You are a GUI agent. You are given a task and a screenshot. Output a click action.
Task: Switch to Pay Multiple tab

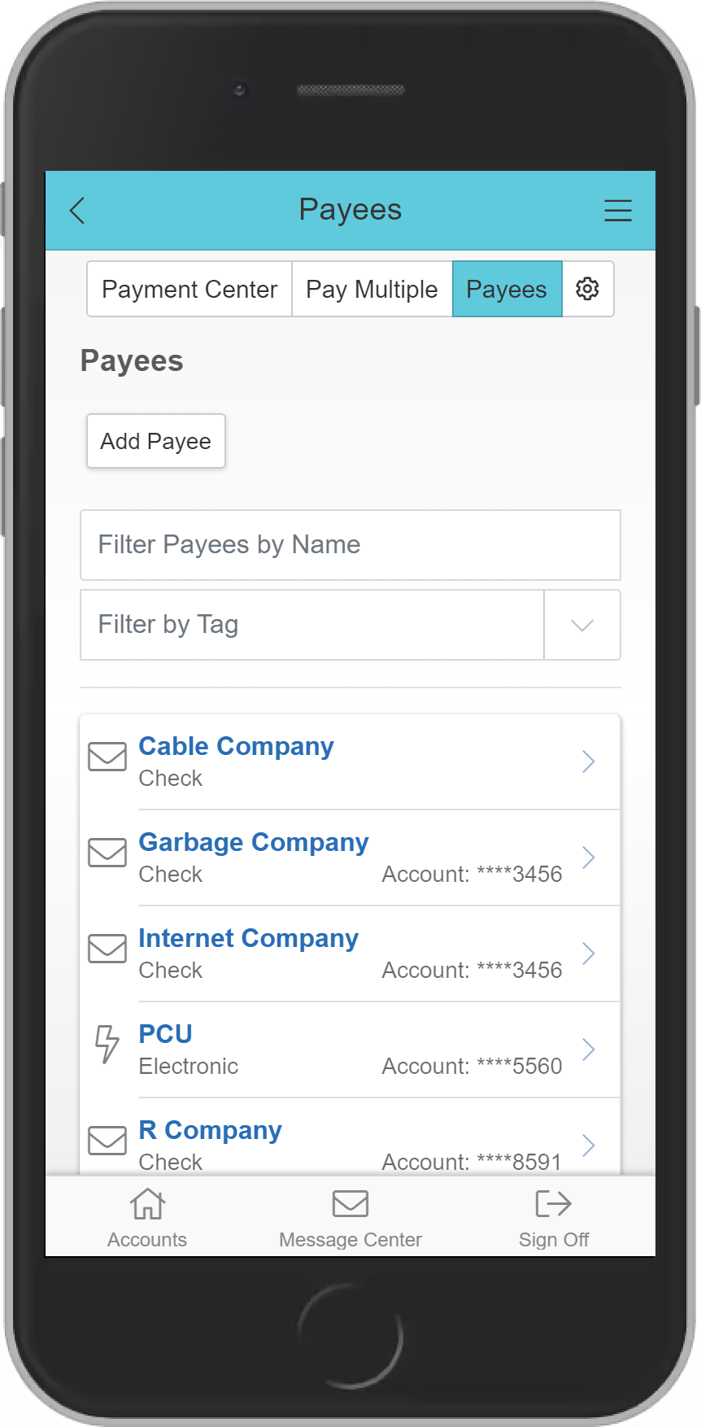pos(372,289)
